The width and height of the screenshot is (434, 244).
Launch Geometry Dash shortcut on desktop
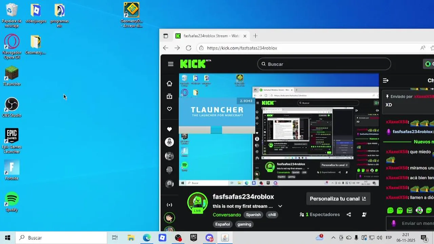click(x=131, y=15)
